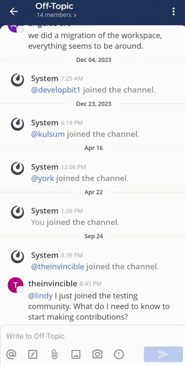Open slash commands icon
Screen dimensions: 185x365
(x=33, y=354)
